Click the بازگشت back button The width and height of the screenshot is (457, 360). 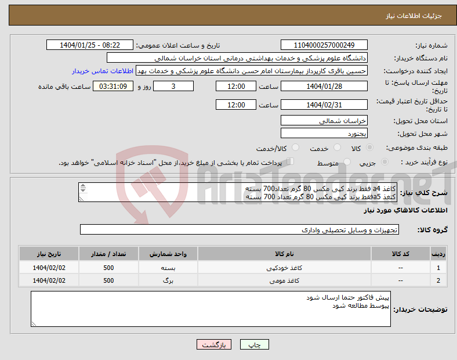coord(214,344)
